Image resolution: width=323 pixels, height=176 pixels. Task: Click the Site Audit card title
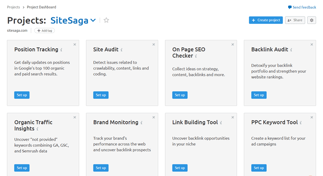106,50
